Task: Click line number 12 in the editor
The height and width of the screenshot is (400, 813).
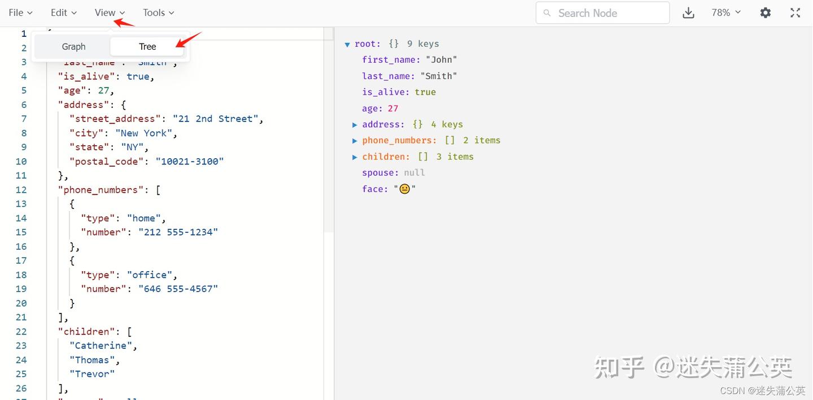Action: tap(21, 190)
